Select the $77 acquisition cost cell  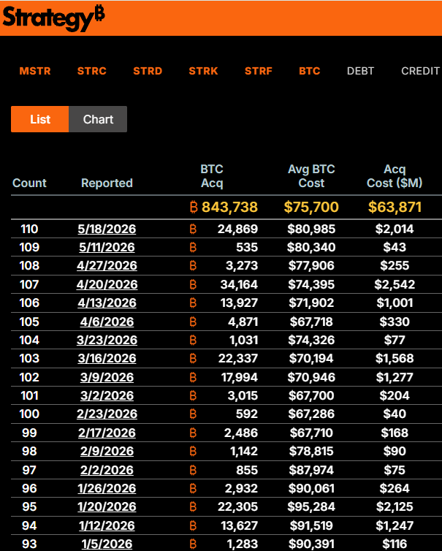click(x=395, y=340)
